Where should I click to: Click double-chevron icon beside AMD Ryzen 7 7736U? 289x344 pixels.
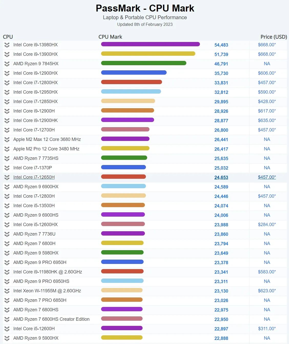(7, 234)
